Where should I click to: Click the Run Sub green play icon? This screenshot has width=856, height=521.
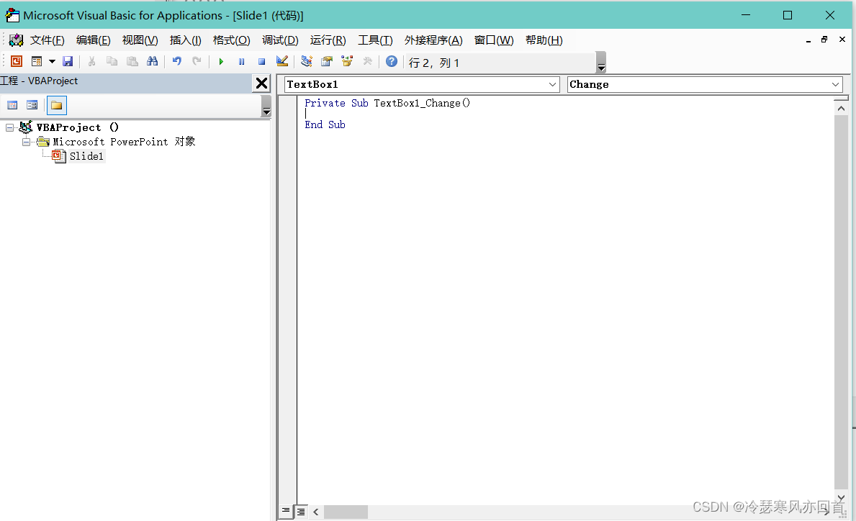(221, 62)
